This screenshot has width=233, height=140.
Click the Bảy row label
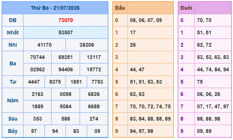[x=13, y=131]
